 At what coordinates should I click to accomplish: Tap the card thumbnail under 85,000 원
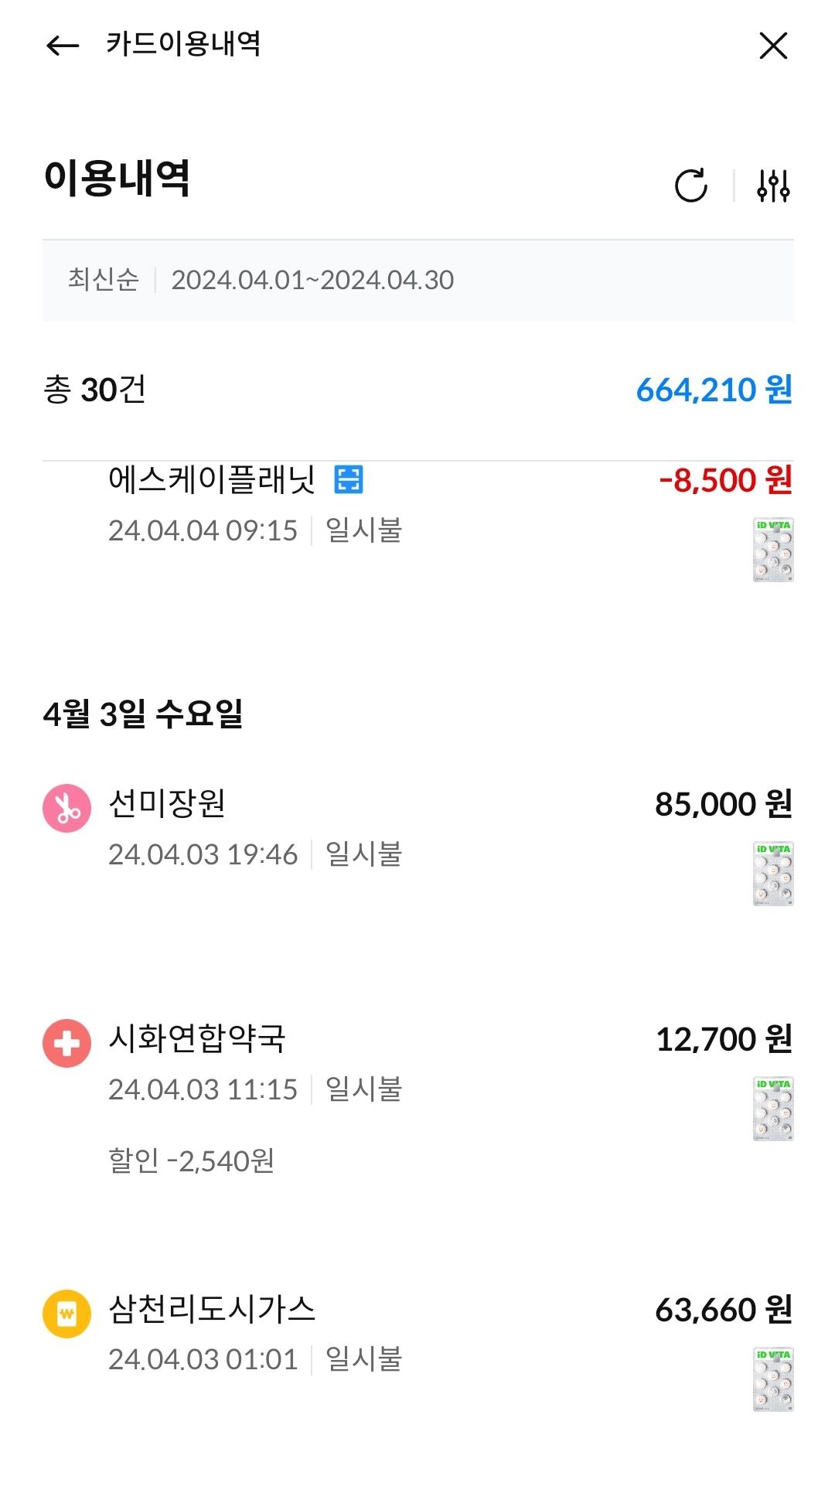point(773,874)
